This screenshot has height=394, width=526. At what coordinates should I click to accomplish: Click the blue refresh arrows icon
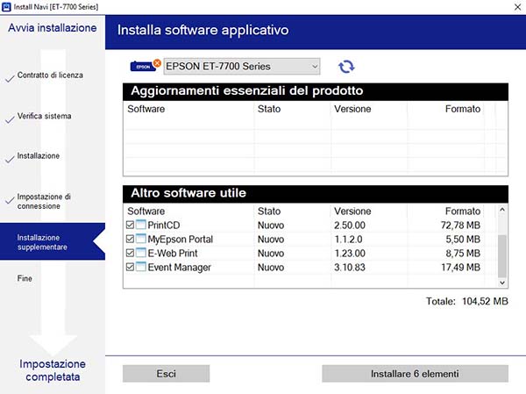346,67
